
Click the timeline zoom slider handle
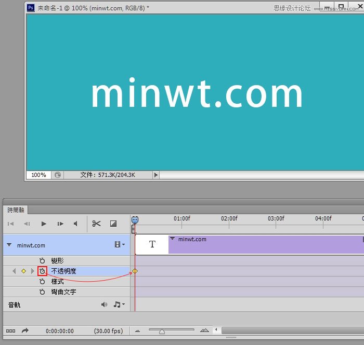tap(162, 332)
